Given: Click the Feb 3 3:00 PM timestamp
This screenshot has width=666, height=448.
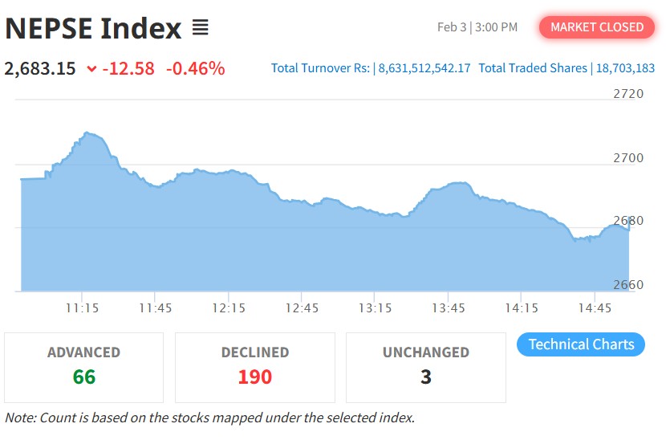Looking at the screenshot, I should click(x=477, y=27).
